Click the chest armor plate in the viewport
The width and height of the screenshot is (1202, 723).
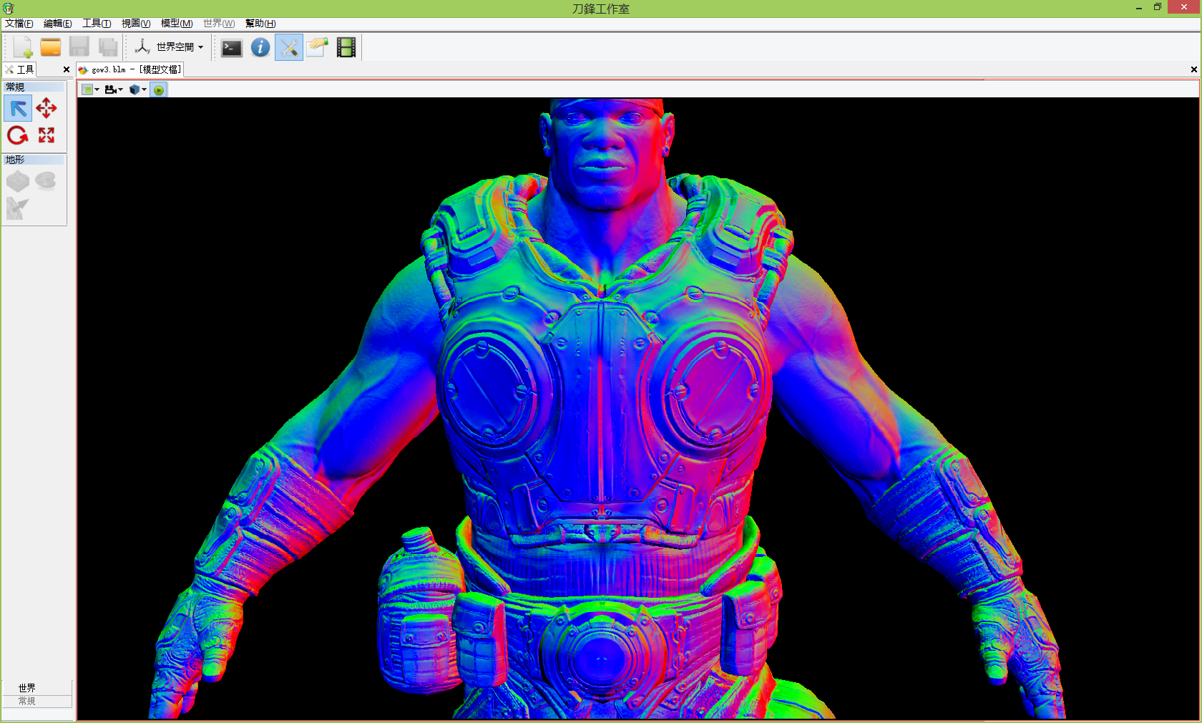click(602, 401)
